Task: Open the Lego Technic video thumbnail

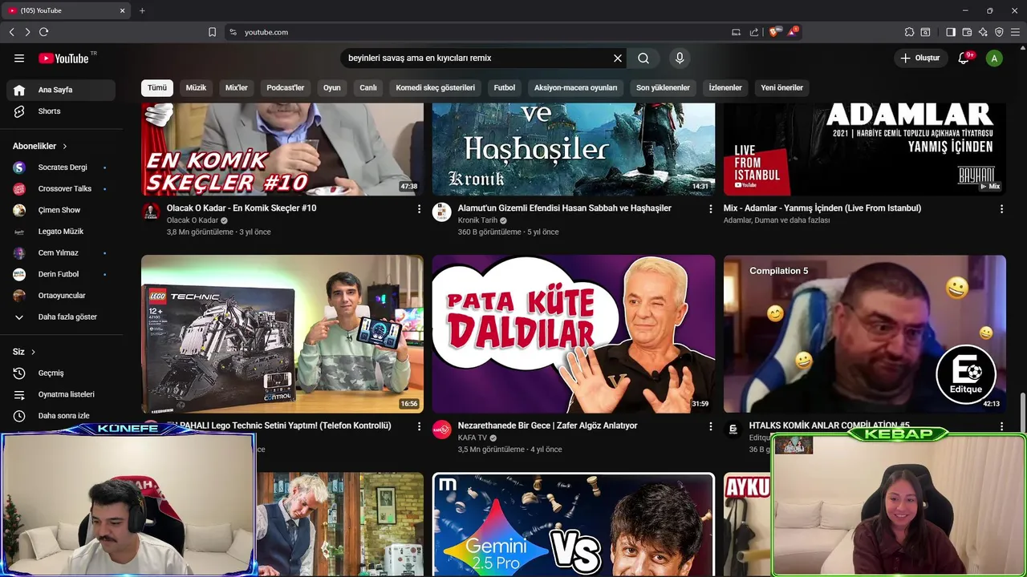Action: 282,334
